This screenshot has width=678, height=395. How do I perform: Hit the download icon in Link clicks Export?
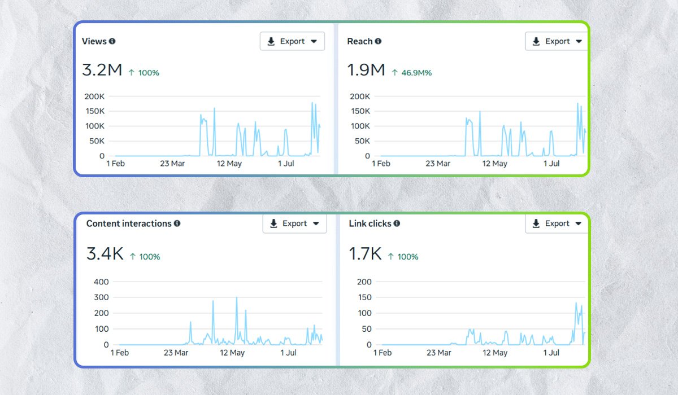536,223
